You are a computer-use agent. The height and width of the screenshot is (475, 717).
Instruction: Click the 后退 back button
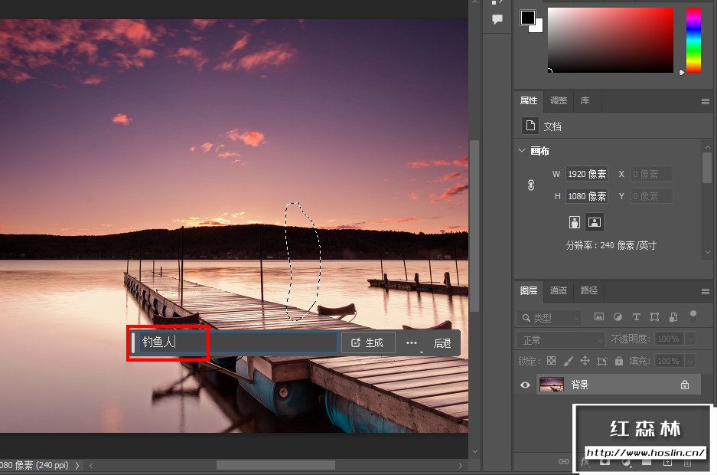click(442, 342)
